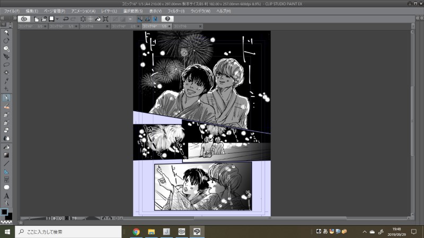Open the 選択範囲(S) menu
424x238 pixels.
tap(133, 11)
